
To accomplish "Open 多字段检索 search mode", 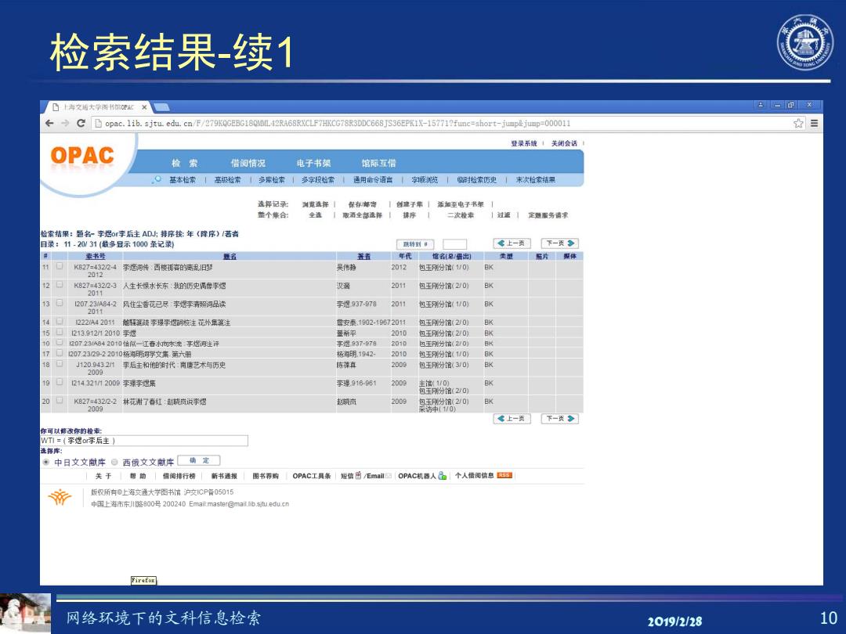I will click(318, 179).
